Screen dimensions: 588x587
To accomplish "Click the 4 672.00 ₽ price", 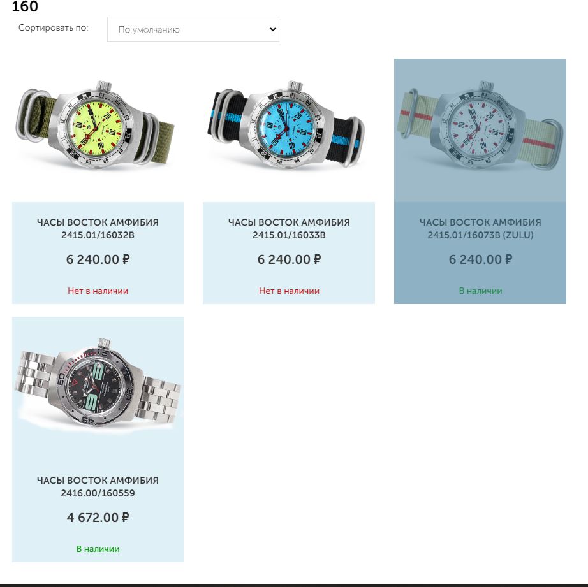I will (x=98, y=518).
